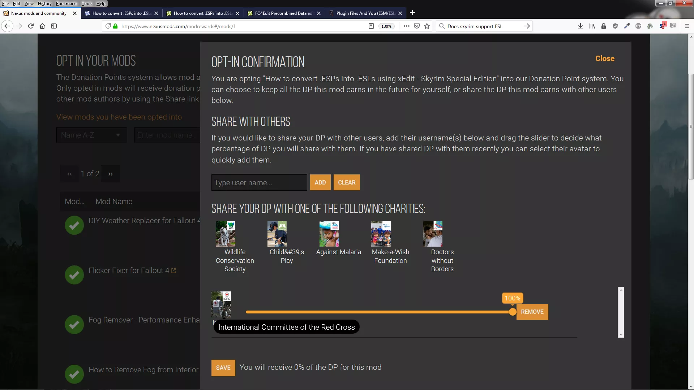
Task: Select Make-a-Wish Foundation charity
Action: click(x=381, y=234)
